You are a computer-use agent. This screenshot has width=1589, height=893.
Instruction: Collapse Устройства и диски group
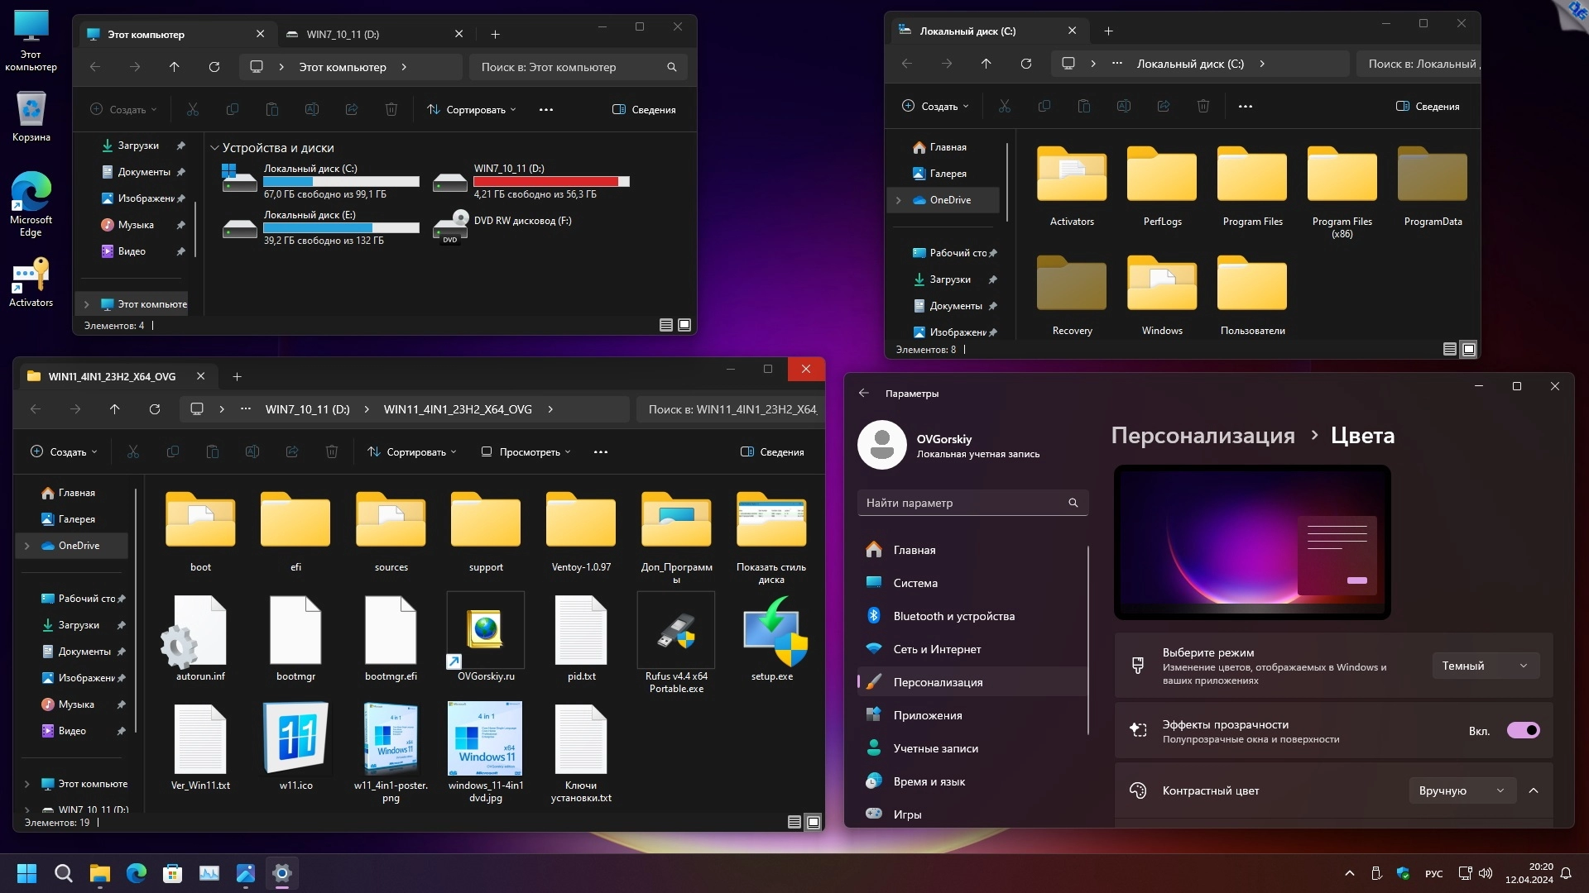click(x=214, y=148)
